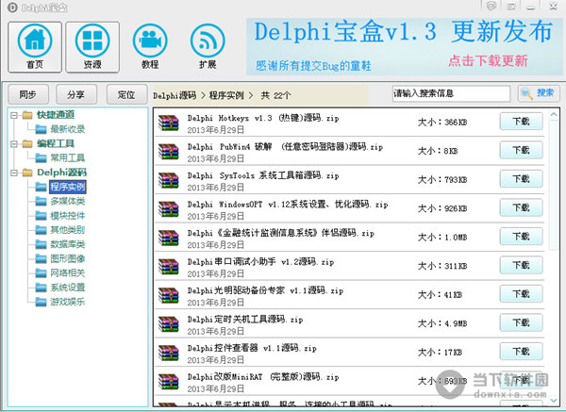Select 程序实例 in the tree

tap(68, 187)
